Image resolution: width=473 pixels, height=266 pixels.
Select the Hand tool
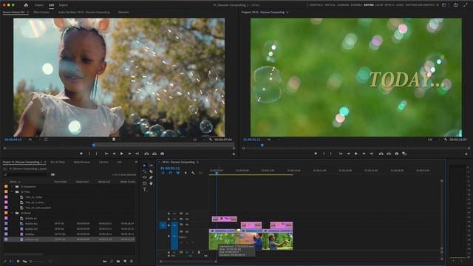click(x=151, y=183)
